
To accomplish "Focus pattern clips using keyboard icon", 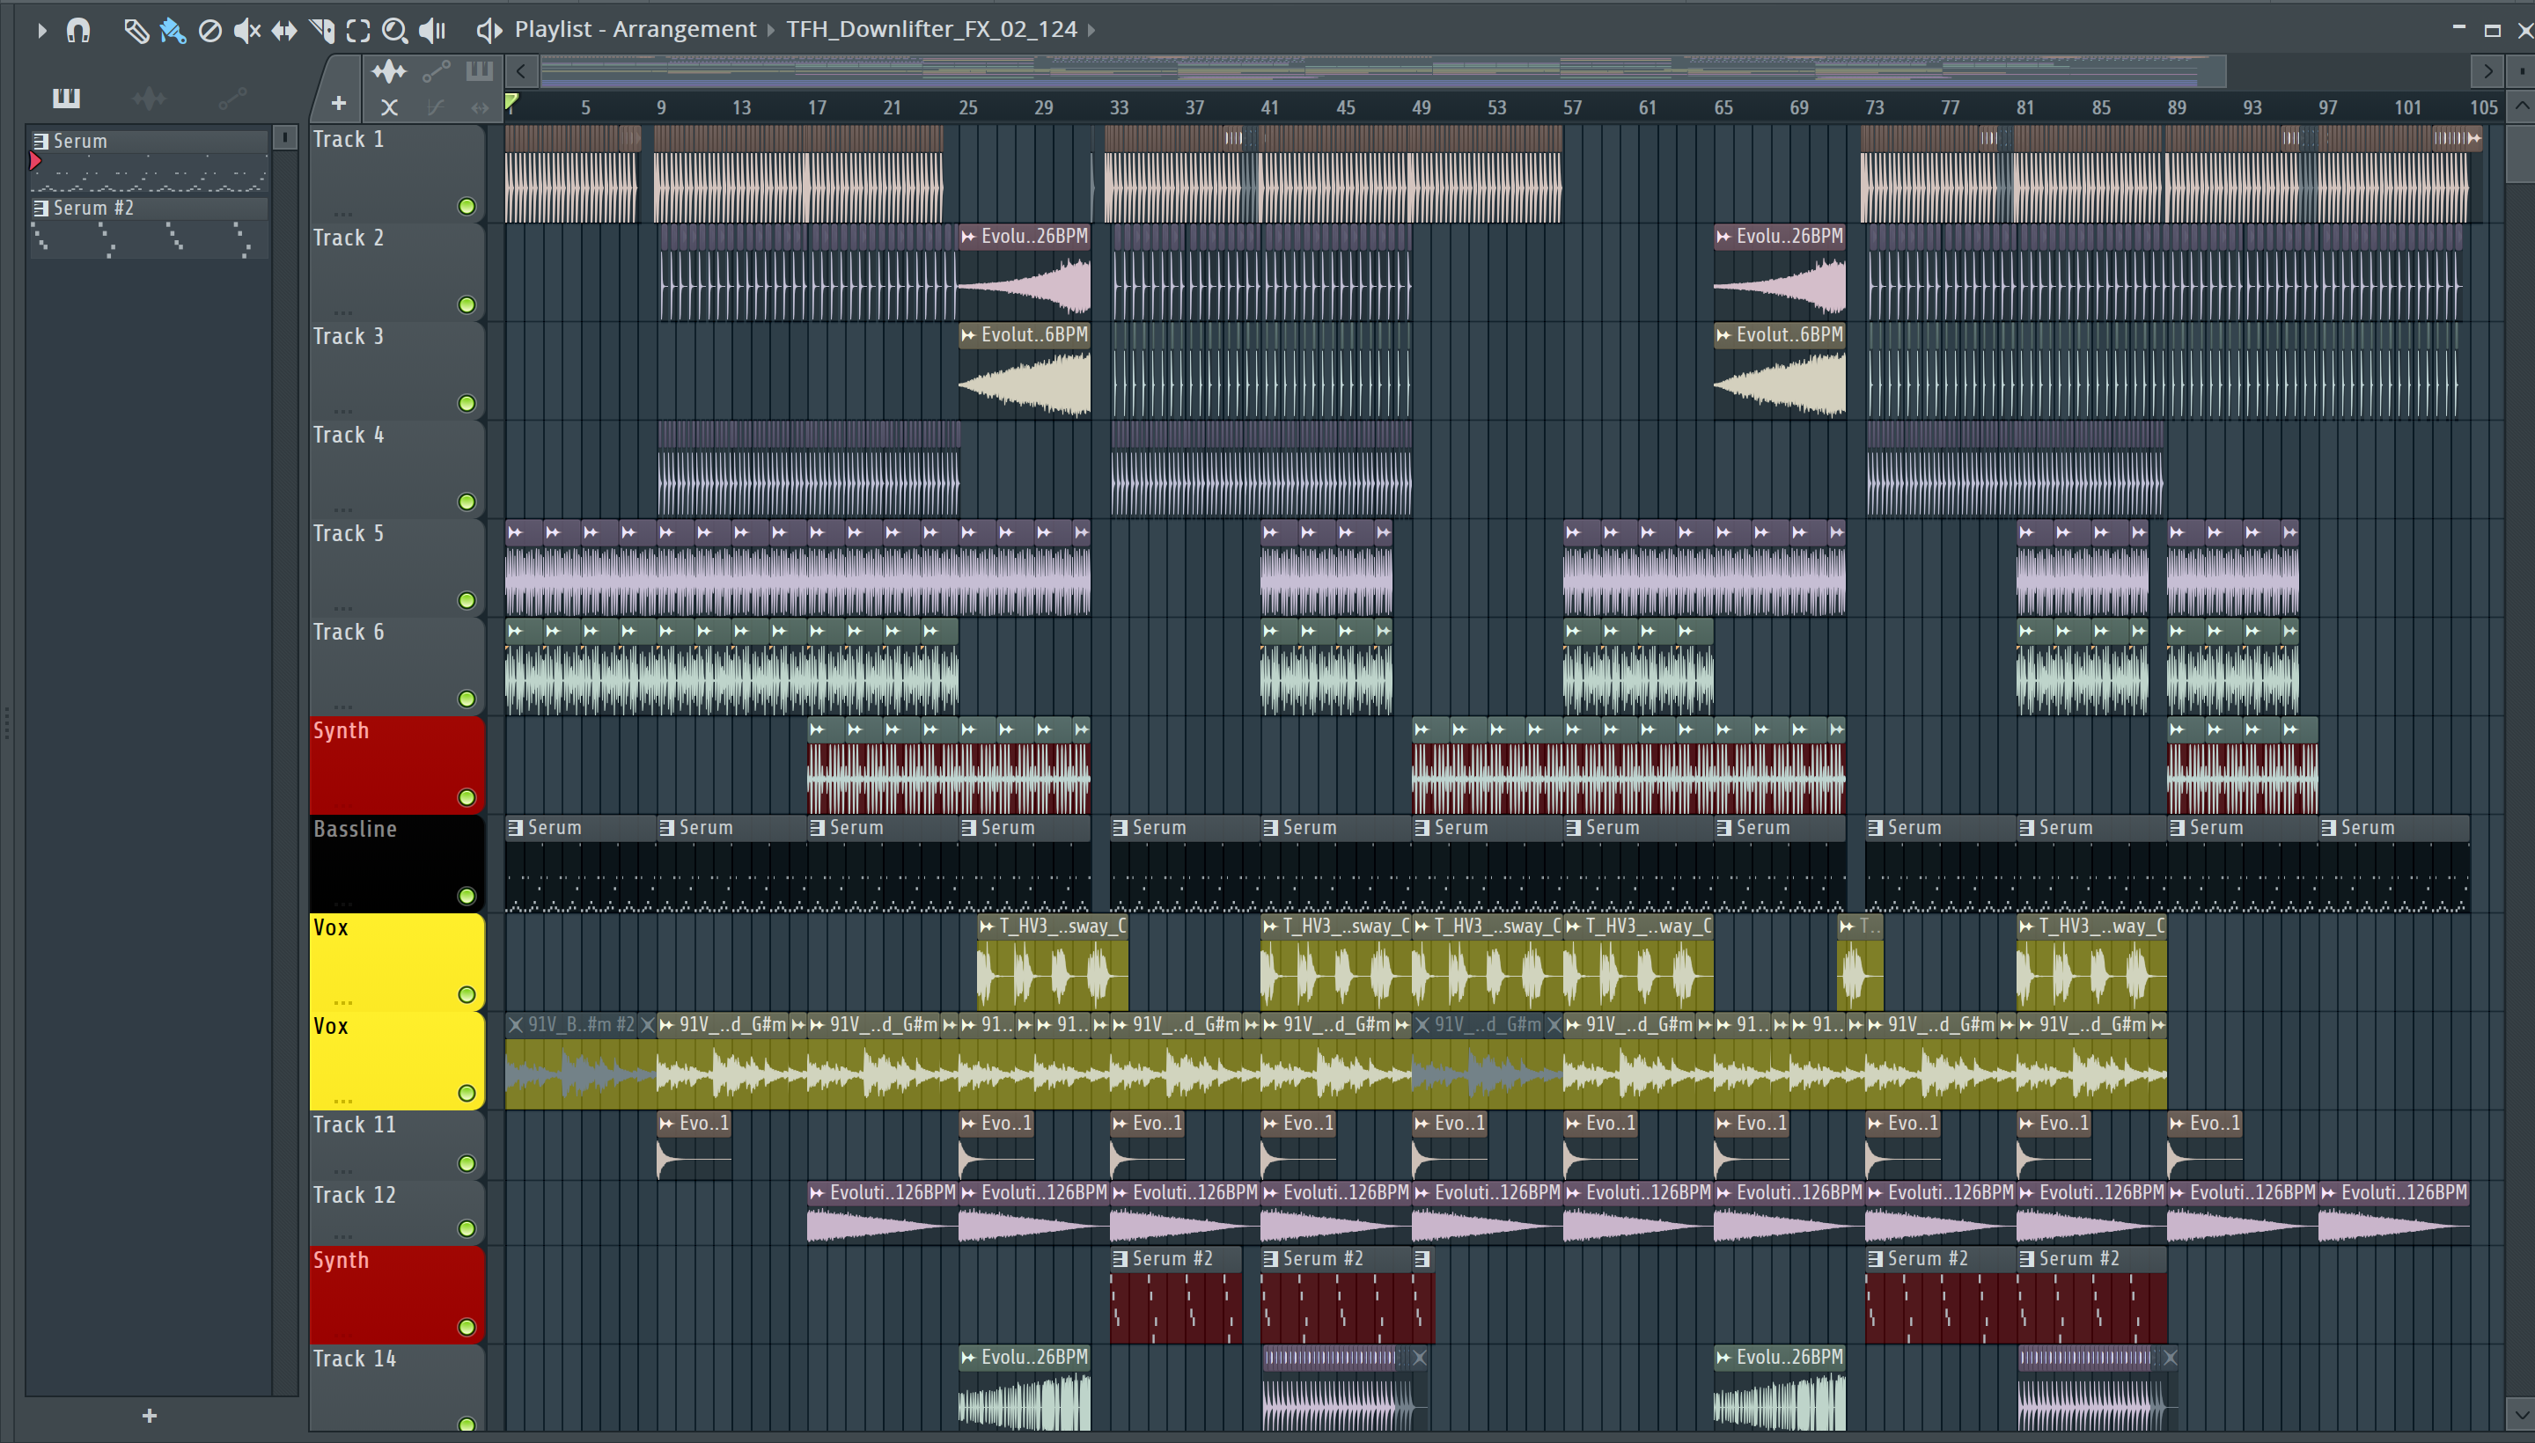I will pos(480,71).
